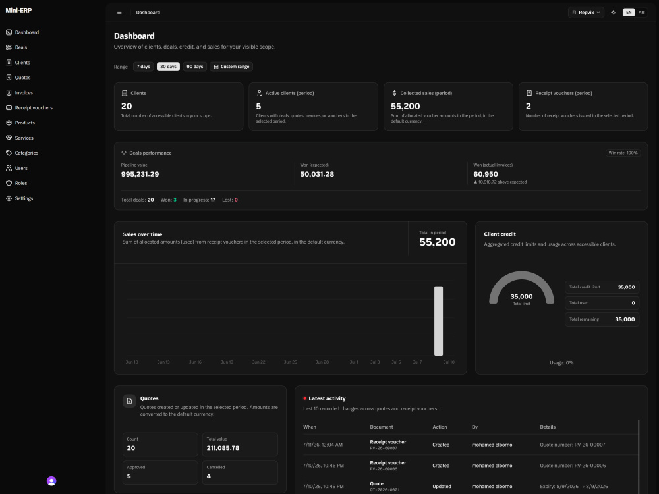Viewport: 659px width, 494px height.
Task: Click the Quote QT-2026-0001 document
Action: click(x=385, y=487)
